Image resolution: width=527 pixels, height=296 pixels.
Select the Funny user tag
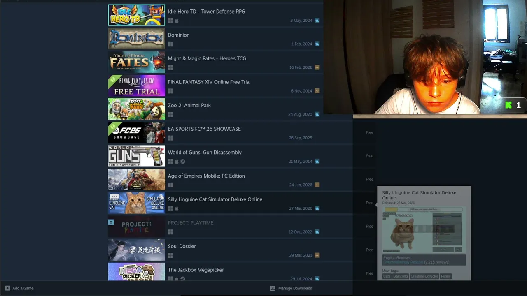click(x=446, y=276)
